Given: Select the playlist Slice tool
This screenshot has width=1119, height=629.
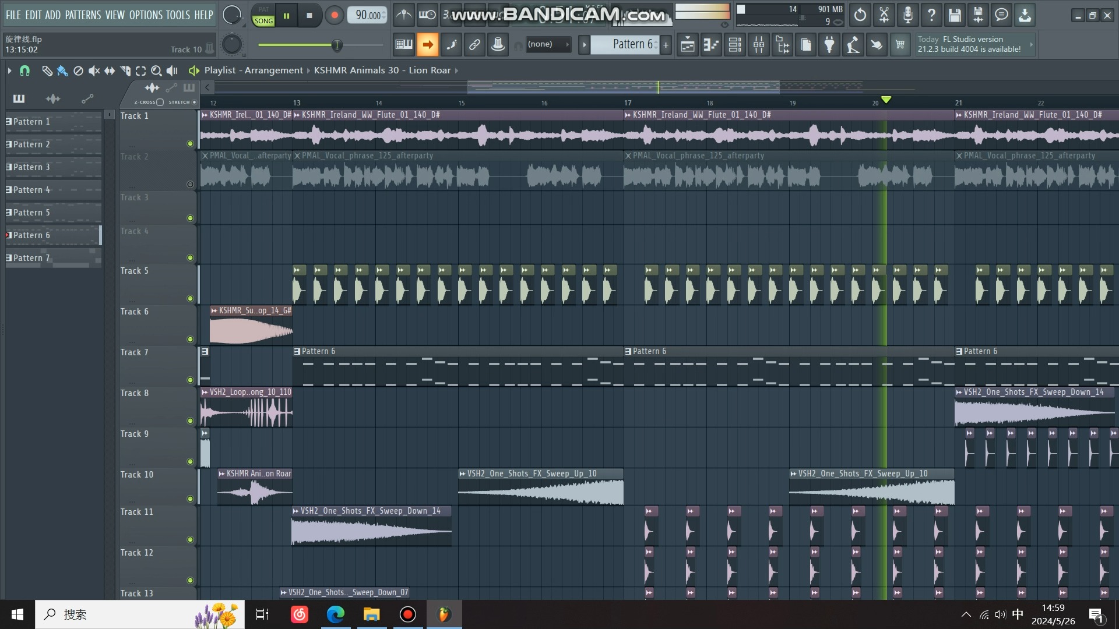Looking at the screenshot, I should coord(125,70).
